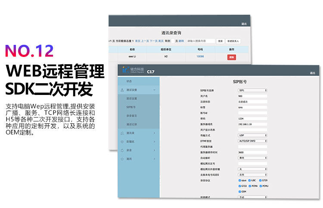Open the 传输方式 dropdown showing UDP

click(252, 136)
